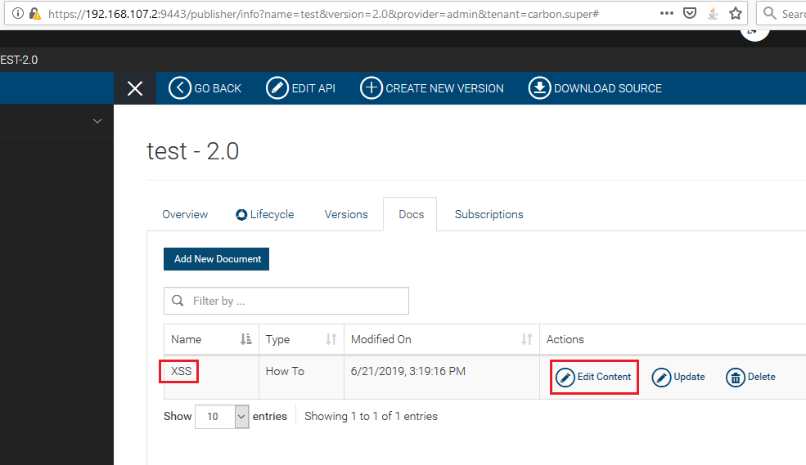Click the insecure connection padlock warning icon
Screen dimensions: 806x465
34,13
